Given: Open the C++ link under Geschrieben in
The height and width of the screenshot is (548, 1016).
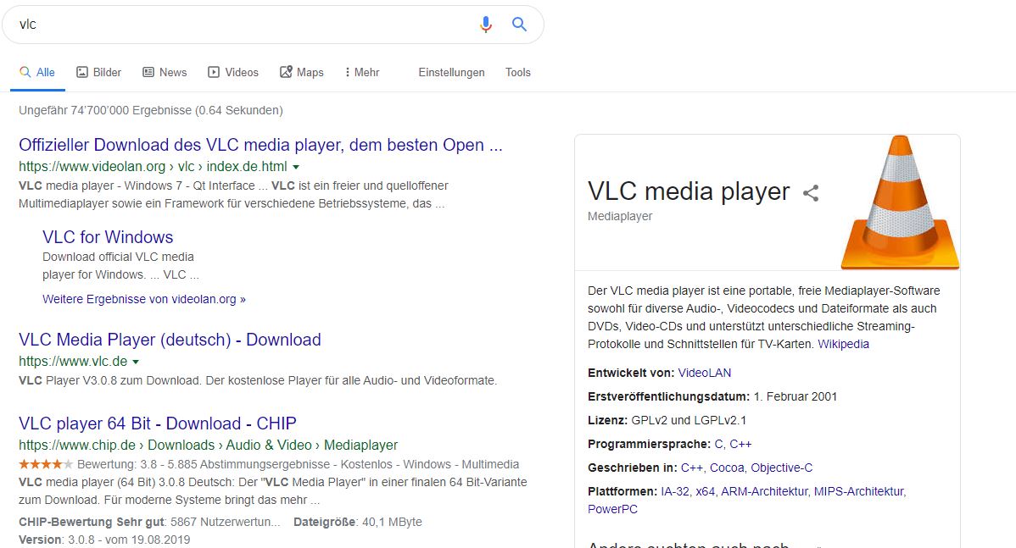Looking at the screenshot, I should 691,468.
